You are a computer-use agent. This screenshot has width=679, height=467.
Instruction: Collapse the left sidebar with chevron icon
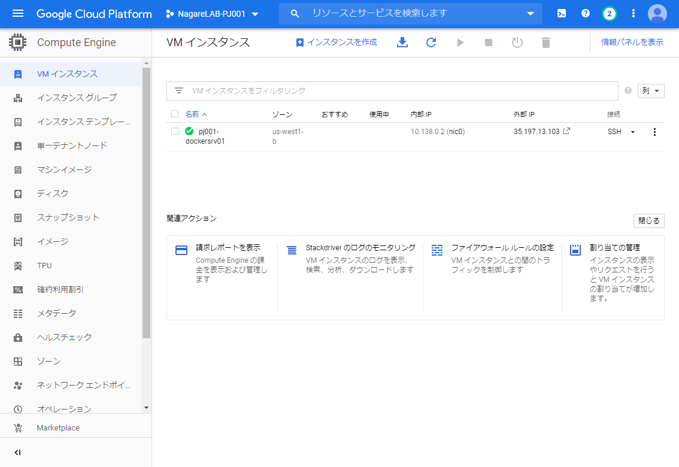pyautogui.click(x=17, y=452)
